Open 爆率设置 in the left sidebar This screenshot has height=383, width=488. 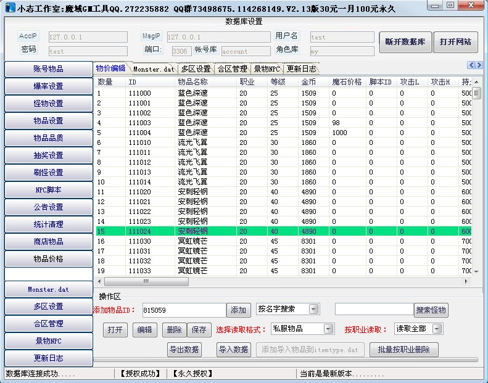tap(48, 86)
